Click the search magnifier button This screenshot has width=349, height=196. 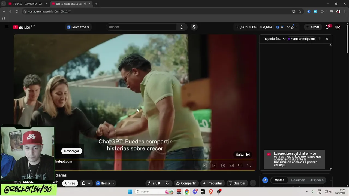point(182,27)
